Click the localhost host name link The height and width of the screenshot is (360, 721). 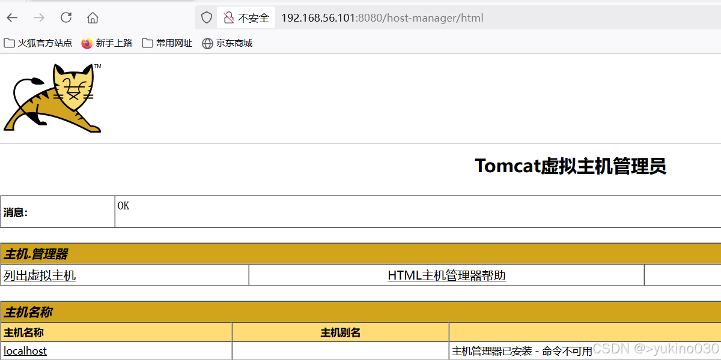coord(25,351)
